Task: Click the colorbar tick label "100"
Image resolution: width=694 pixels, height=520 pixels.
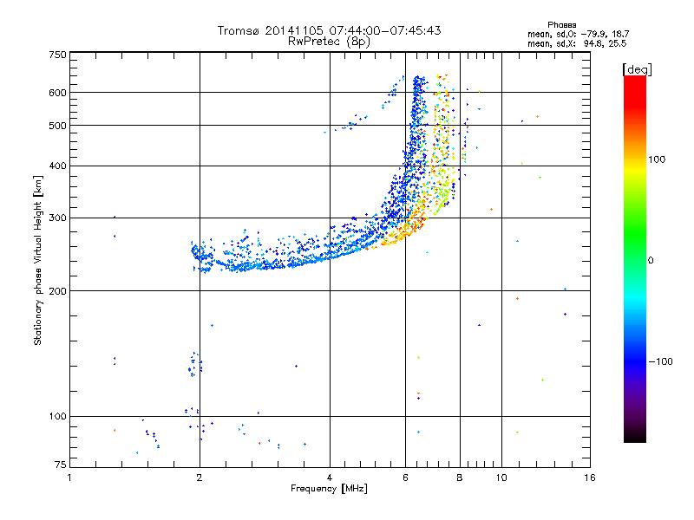Action: click(x=657, y=159)
